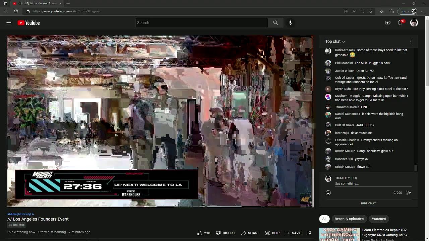View site information lock icon
This screenshot has width=429, height=241.
coord(28,11)
